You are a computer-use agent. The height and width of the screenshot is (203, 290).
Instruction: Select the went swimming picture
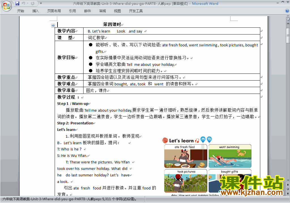tap(230, 156)
